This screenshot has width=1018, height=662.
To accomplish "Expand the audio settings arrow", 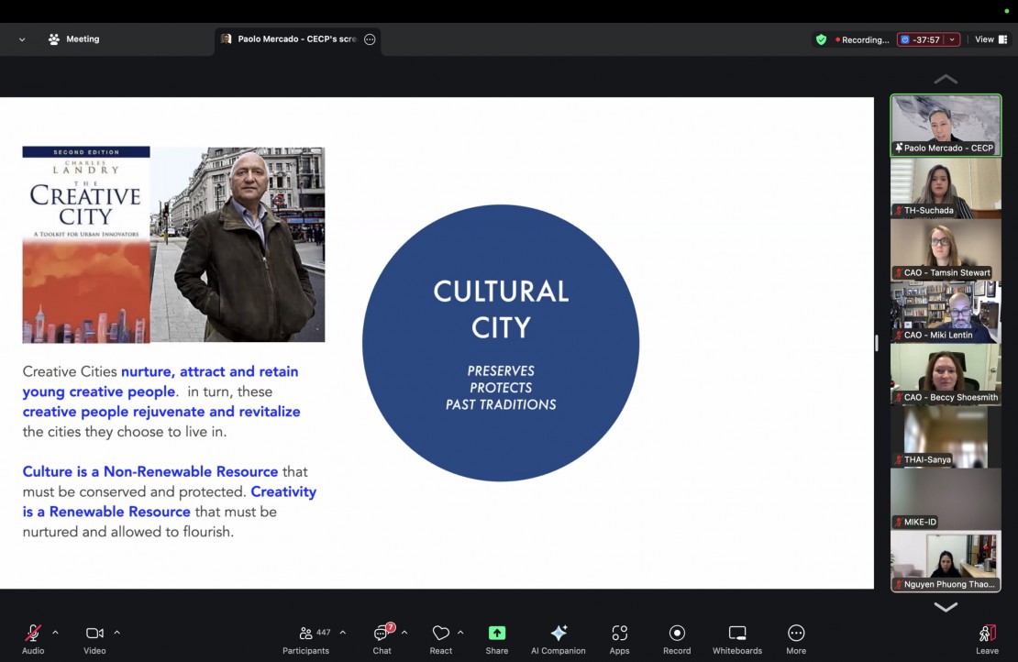I will click(x=55, y=633).
